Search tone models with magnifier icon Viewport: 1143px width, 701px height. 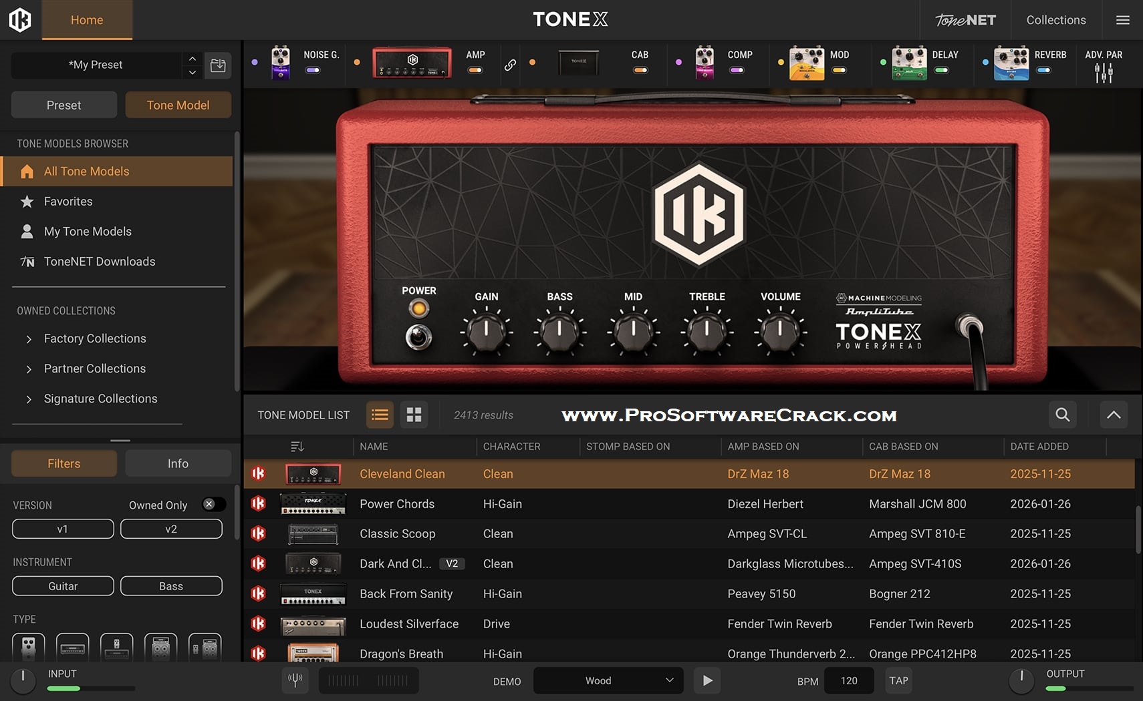1062,415
